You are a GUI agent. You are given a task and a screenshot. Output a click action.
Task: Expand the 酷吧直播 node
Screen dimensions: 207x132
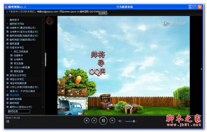tap(7, 43)
